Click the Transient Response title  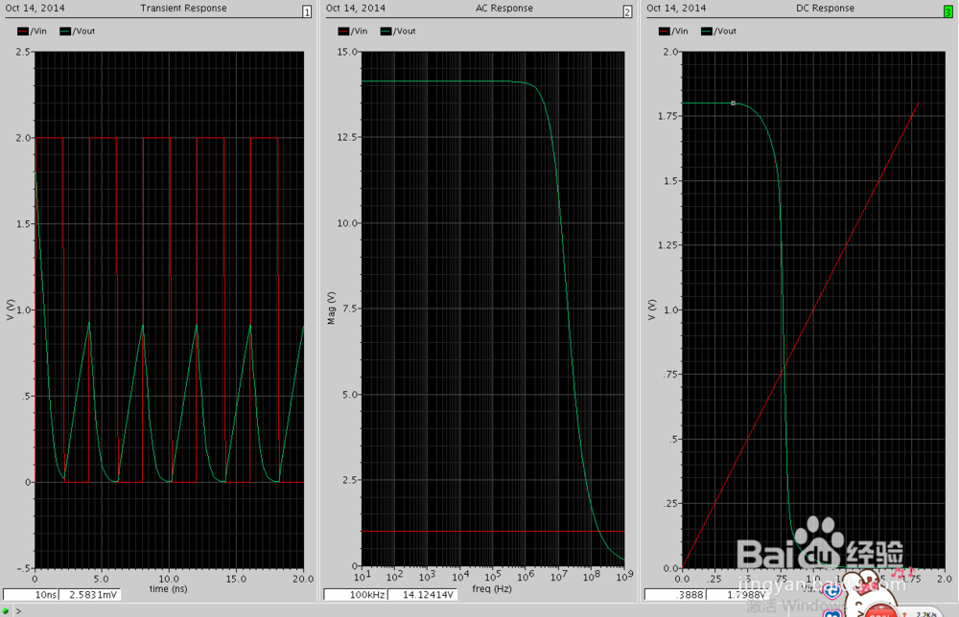(x=183, y=8)
